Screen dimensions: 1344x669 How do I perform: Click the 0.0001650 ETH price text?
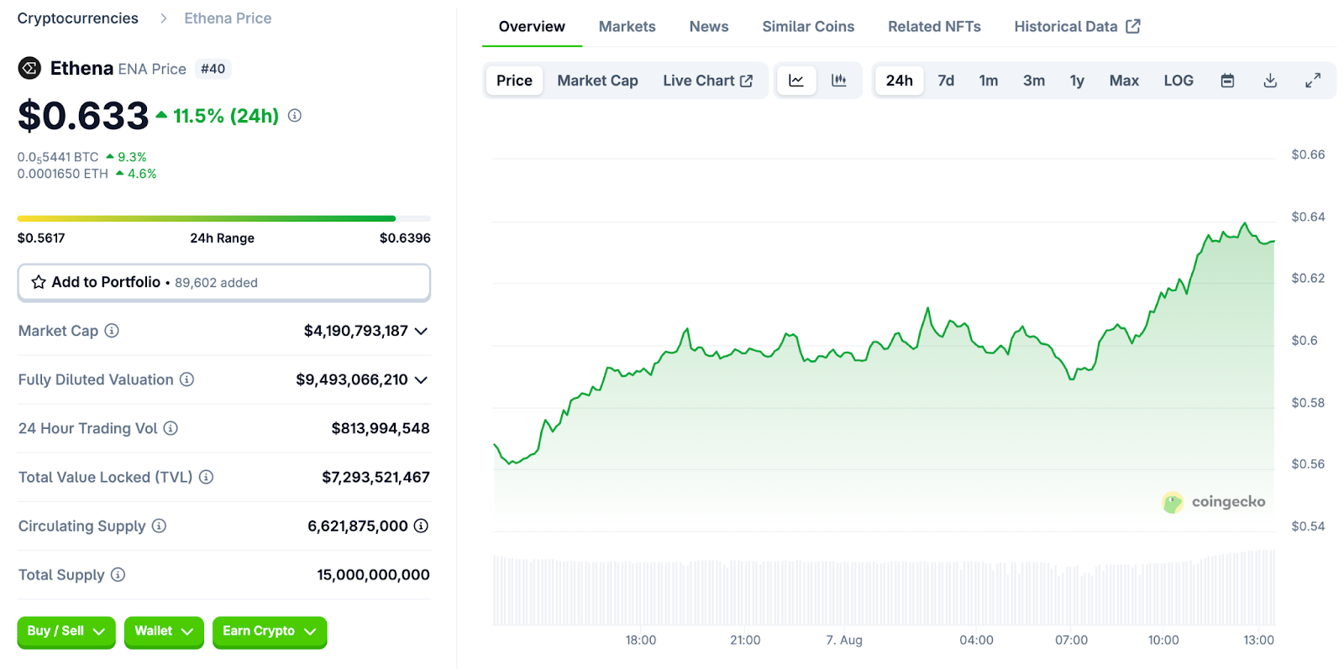[x=63, y=174]
